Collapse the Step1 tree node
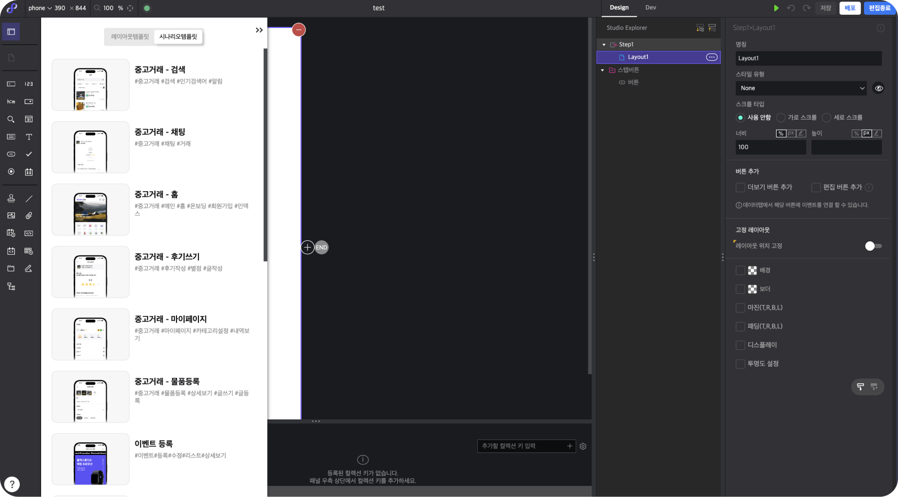 coord(604,45)
